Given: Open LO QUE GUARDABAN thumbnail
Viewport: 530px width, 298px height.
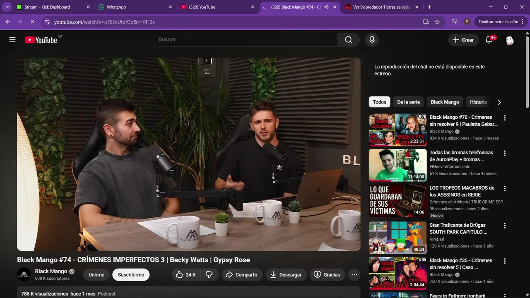Looking at the screenshot, I should coord(397,200).
